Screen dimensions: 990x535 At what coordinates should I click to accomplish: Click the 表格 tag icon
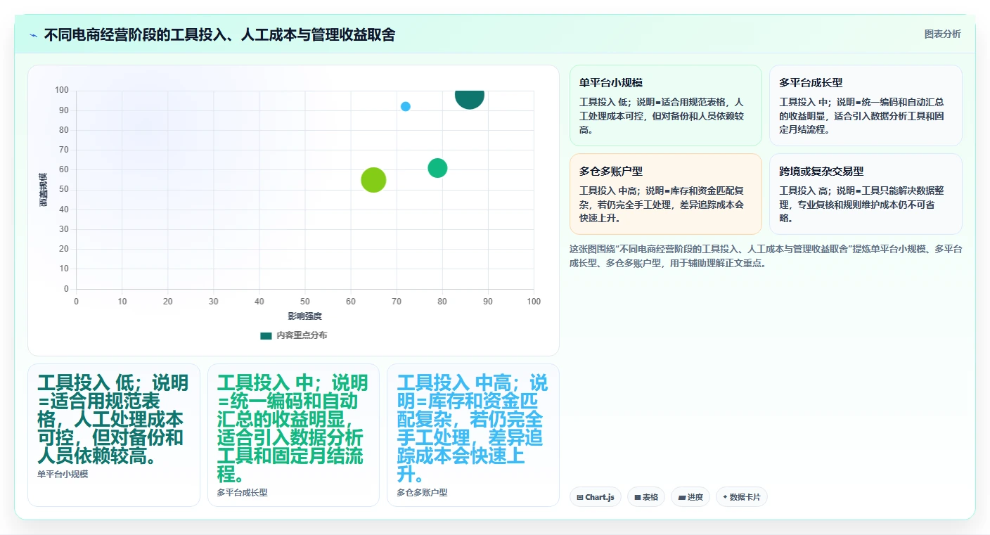pos(638,497)
